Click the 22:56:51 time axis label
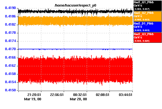 tap(57, 95)
